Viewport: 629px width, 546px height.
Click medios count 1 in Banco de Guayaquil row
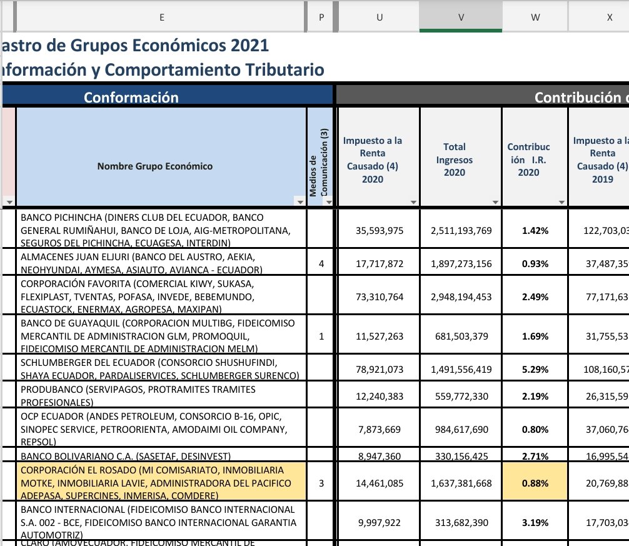coord(321,336)
